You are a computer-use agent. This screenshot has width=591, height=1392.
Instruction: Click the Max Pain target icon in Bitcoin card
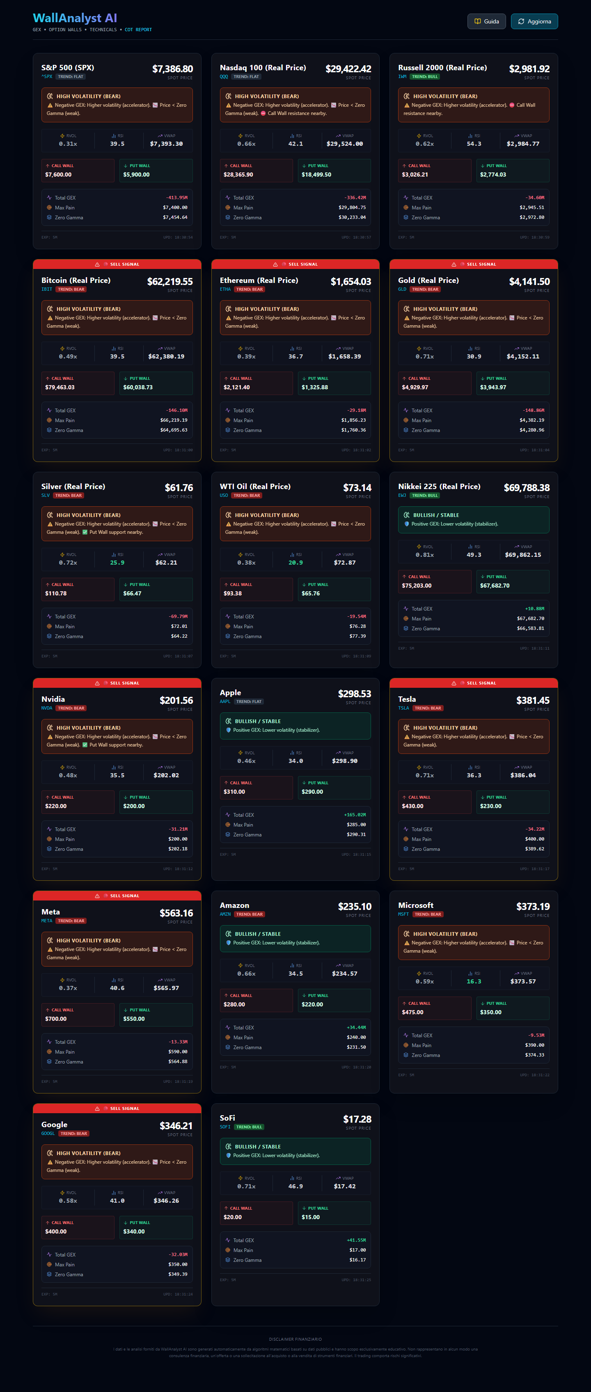tap(49, 420)
